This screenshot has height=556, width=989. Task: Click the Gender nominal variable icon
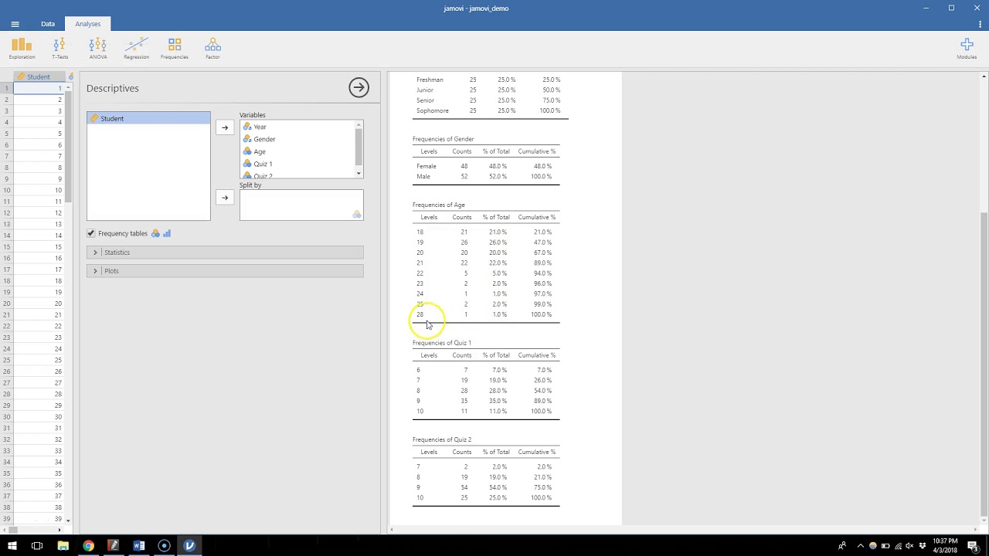point(246,139)
